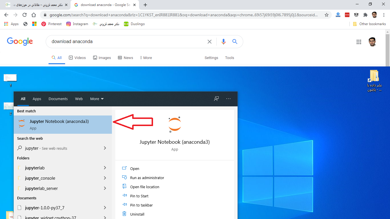
Task: Choose Open file location
Action: [144, 187]
